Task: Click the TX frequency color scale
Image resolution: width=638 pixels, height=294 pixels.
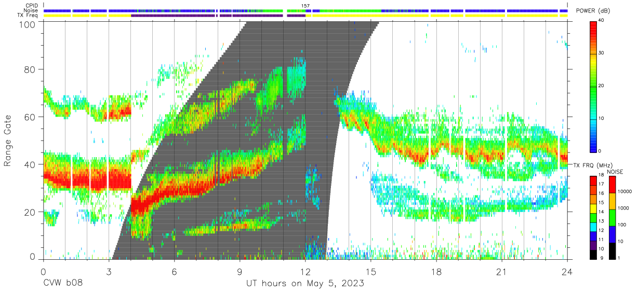Action: click(x=593, y=217)
